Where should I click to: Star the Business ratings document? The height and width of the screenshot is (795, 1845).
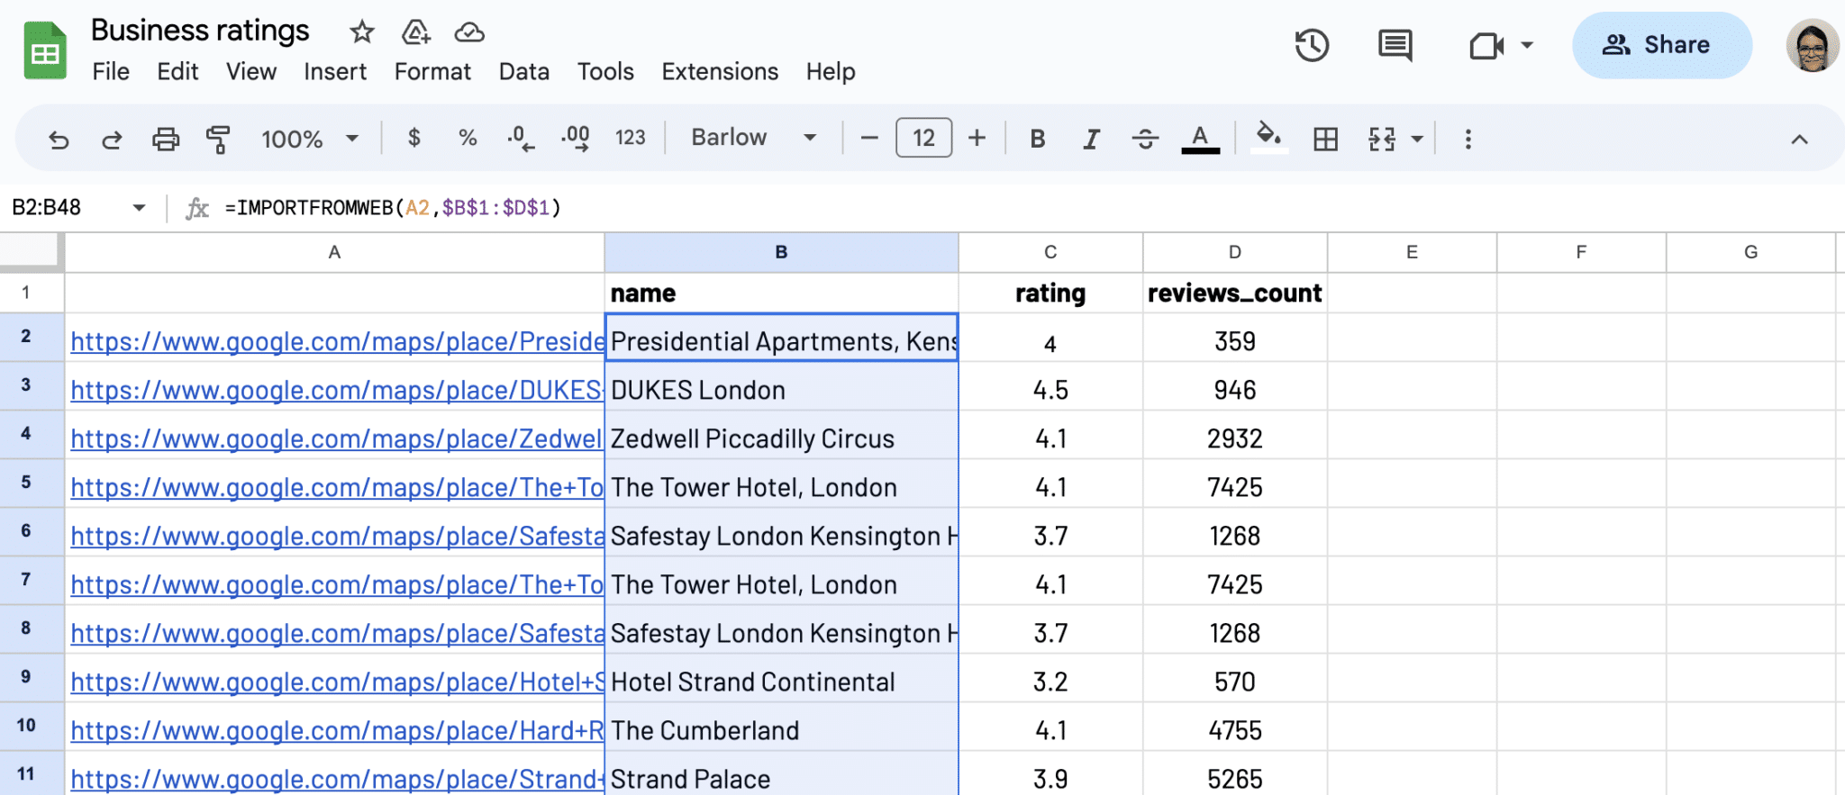pyautogui.click(x=361, y=32)
